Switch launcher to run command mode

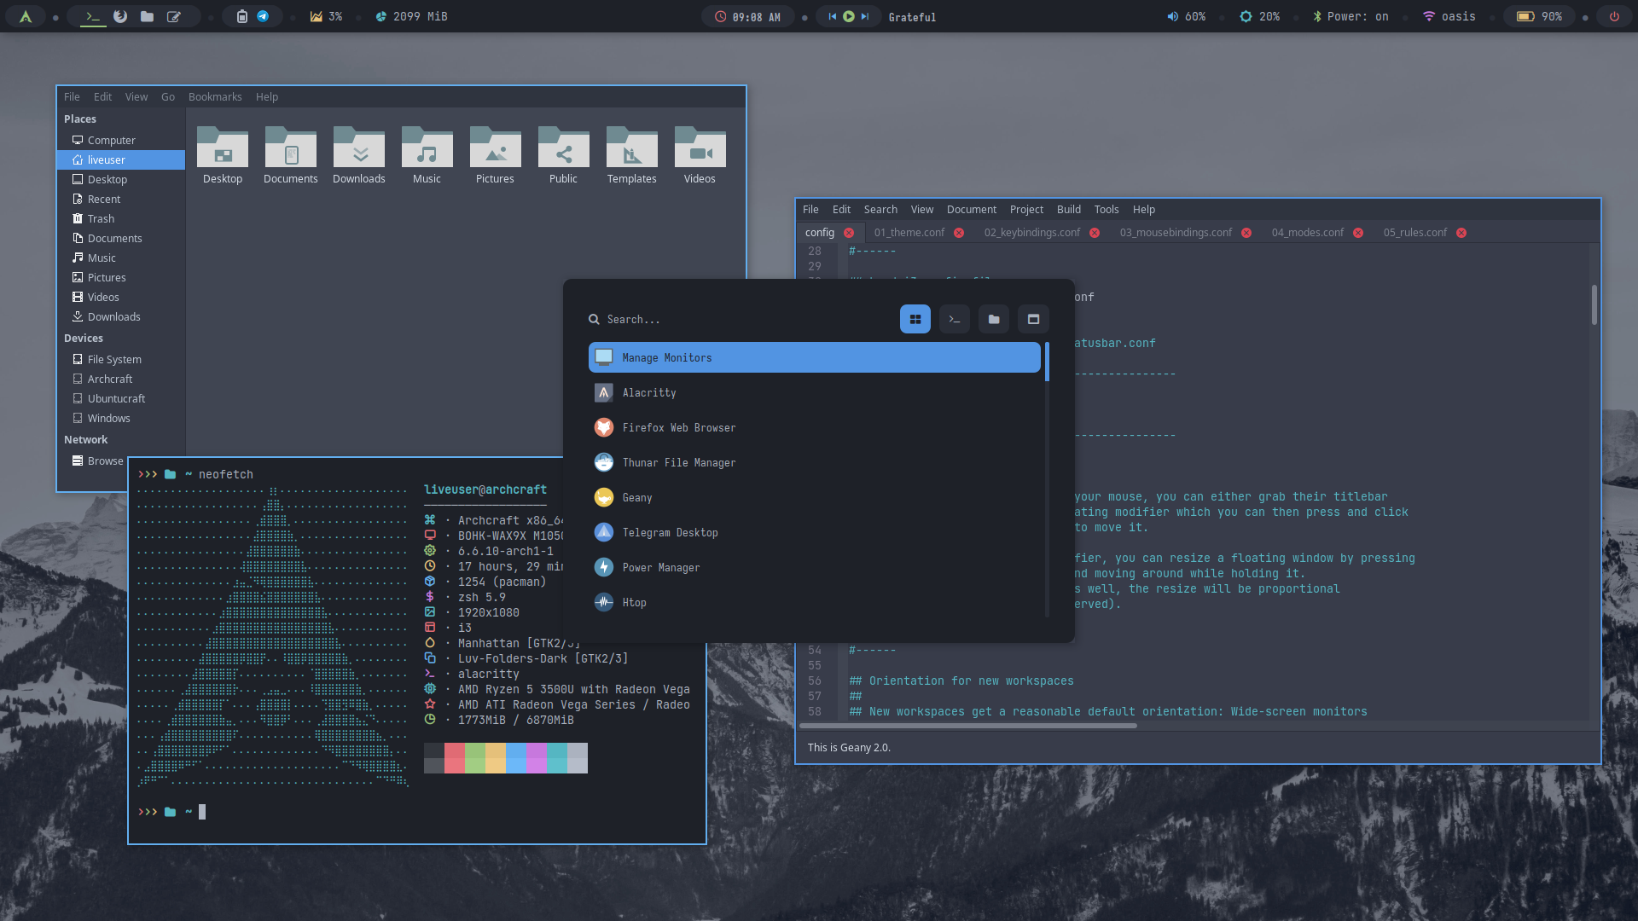coord(954,319)
